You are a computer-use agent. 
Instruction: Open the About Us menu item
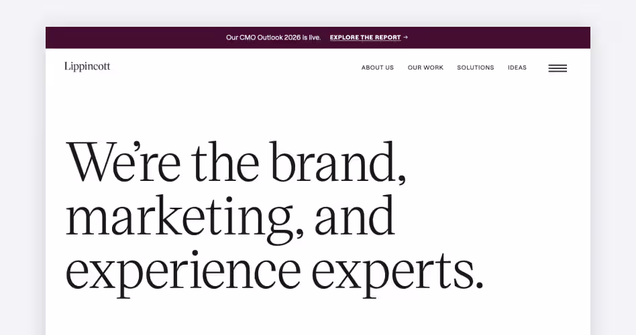point(378,68)
